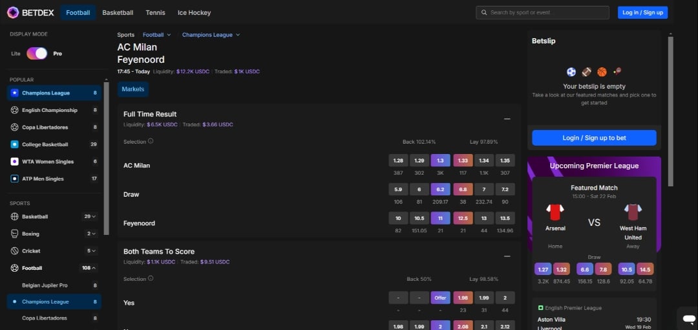The image size is (698, 330).
Task: Back Featured Match draw at 6.6
Action: (585, 269)
